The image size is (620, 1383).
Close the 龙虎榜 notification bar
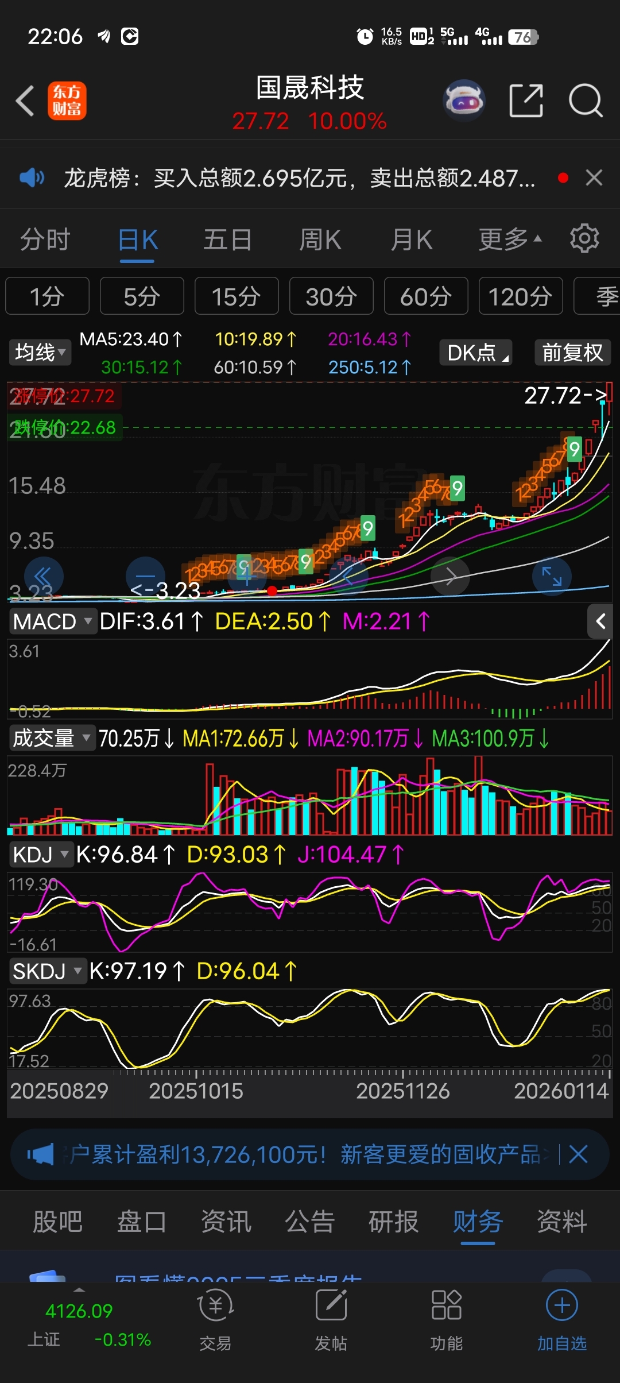pyautogui.click(x=594, y=178)
